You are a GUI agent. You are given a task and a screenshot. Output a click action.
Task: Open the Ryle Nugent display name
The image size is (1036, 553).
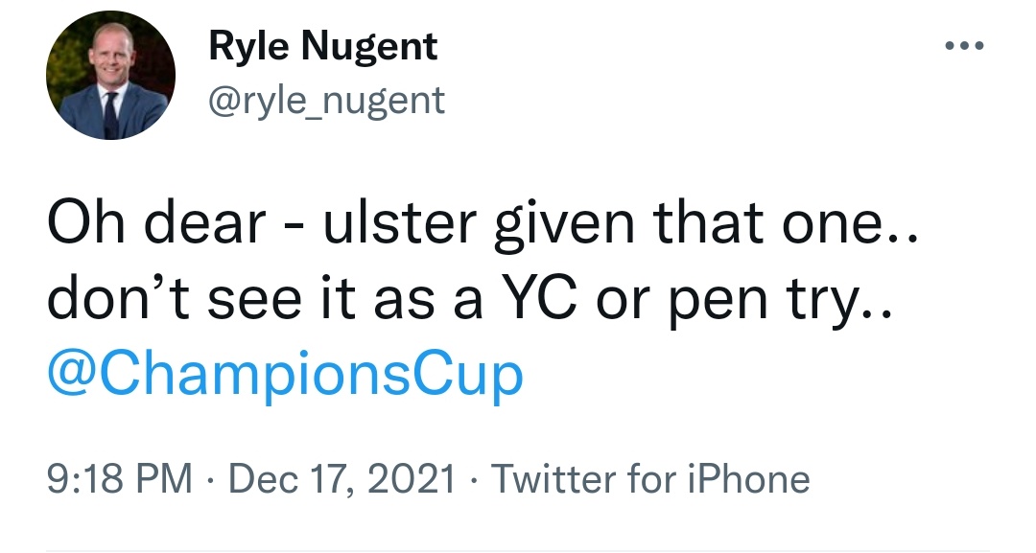pos(323,46)
